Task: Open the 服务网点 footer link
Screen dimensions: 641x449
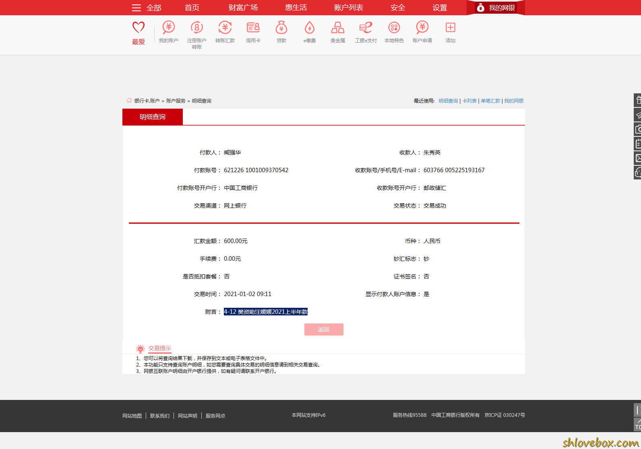Action: click(215, 416)
